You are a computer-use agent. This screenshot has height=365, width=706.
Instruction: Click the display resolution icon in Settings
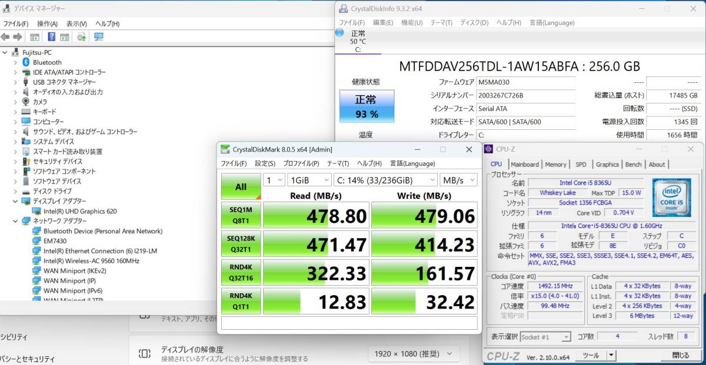[x=144, y=354]
